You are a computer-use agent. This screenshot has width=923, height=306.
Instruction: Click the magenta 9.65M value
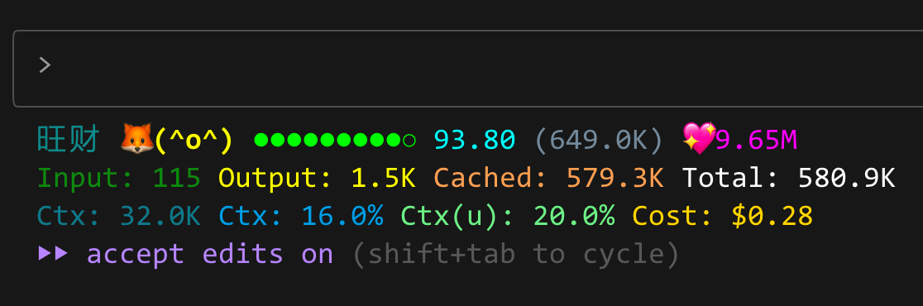(x=757, y=140)
